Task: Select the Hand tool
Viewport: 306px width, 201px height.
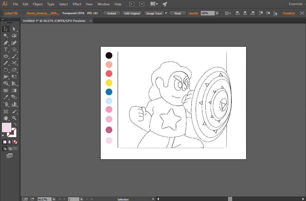Action: 6,118
